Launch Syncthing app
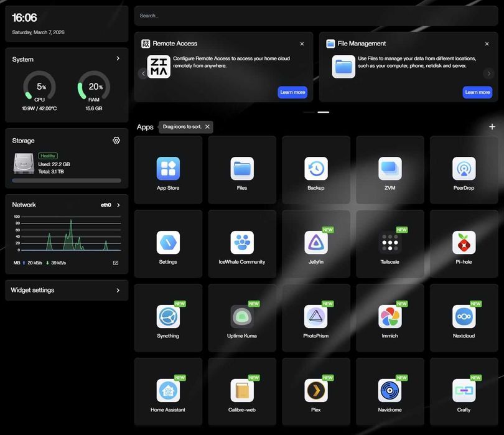 (168, 317)
